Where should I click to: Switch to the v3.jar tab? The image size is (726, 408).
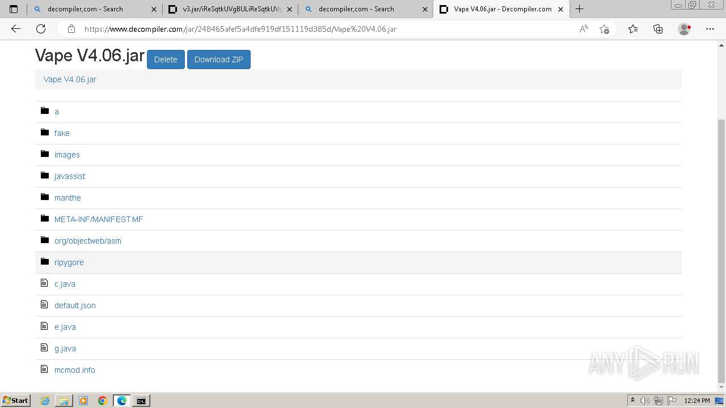tap(231, 9)
